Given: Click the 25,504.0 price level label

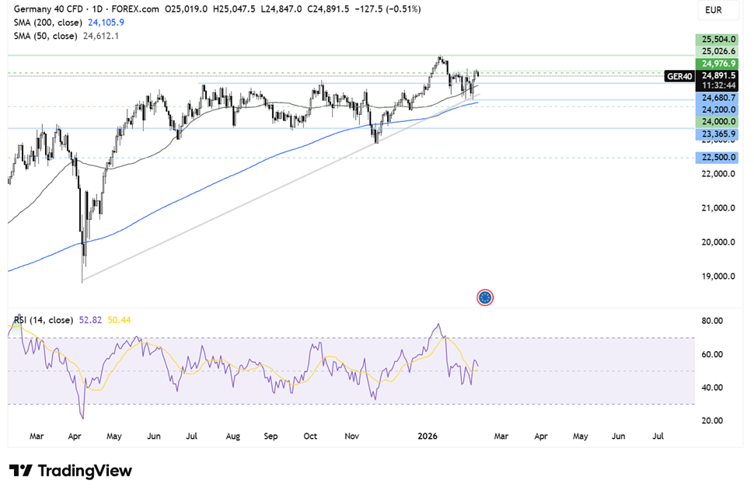Looking at the screenshot, I should coord(717,40).
